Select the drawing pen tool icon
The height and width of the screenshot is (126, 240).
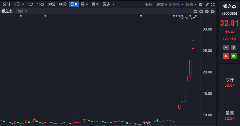207,5
